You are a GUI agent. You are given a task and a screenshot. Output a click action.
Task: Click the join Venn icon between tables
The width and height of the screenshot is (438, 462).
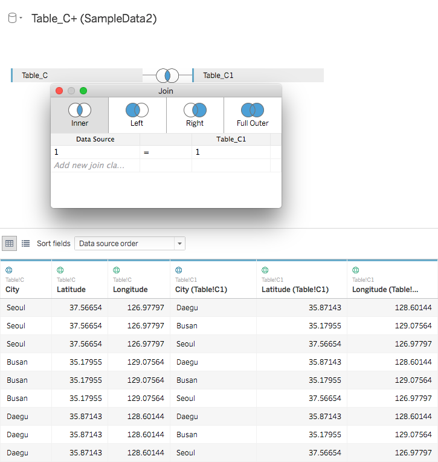click(167, 76)
